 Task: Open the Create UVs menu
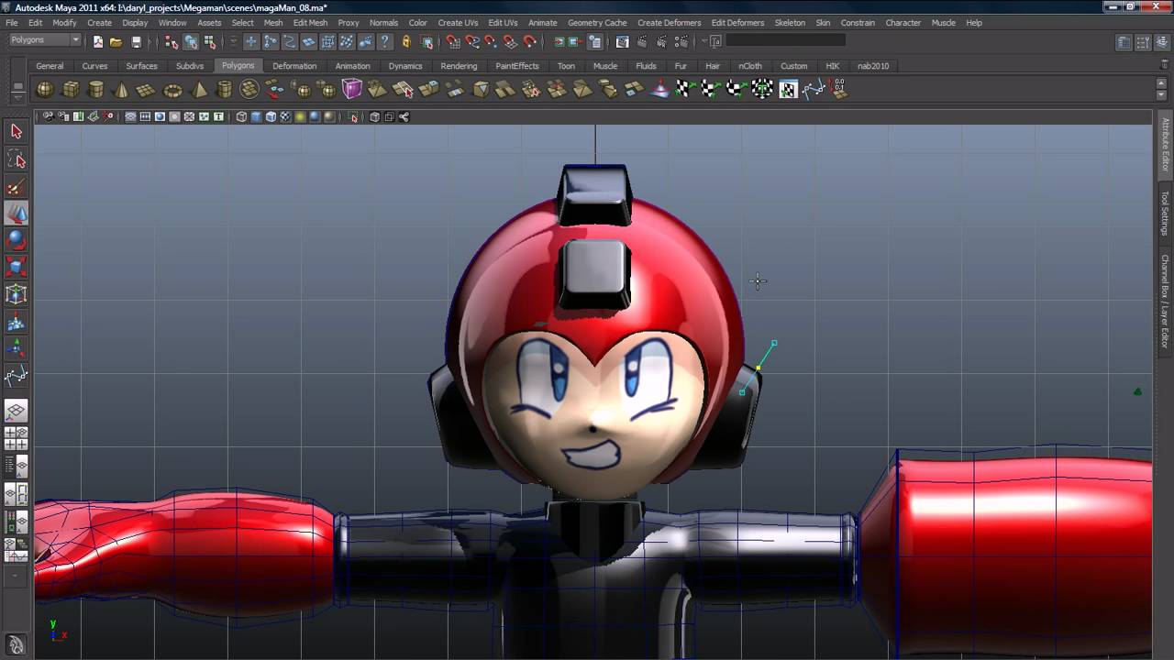[x=458, y=23]
